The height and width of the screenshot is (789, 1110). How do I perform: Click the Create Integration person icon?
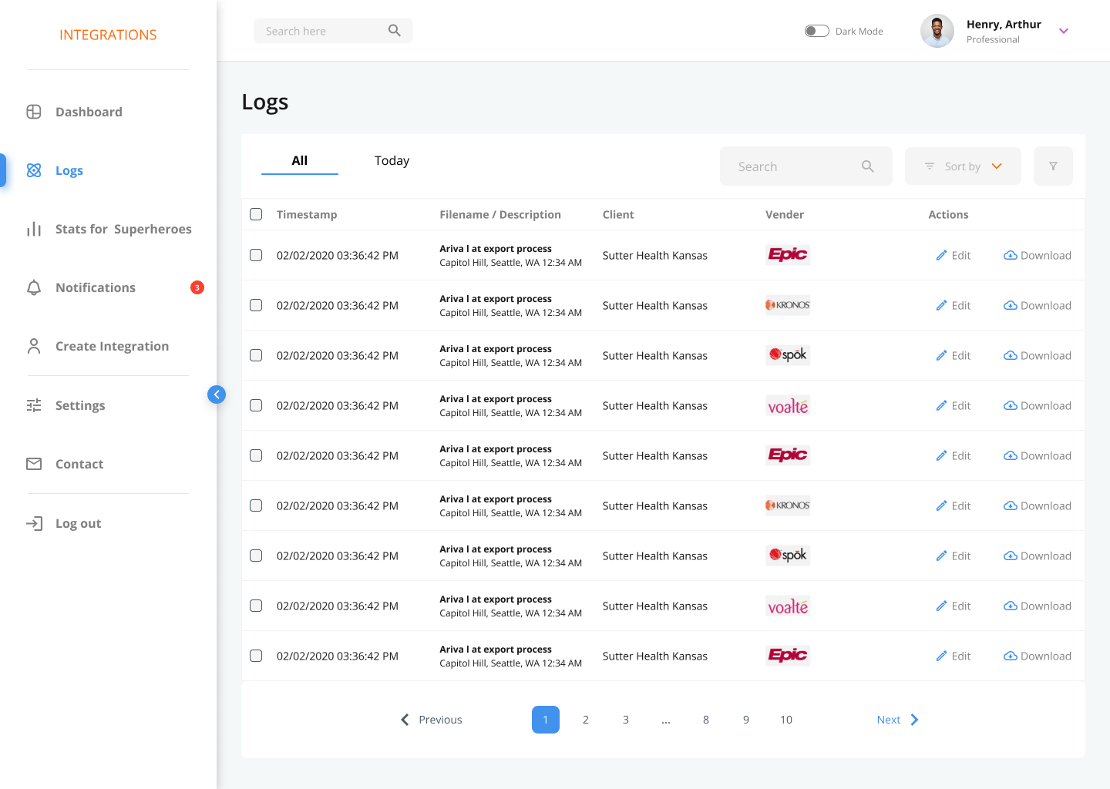click(x=34, y=346)
